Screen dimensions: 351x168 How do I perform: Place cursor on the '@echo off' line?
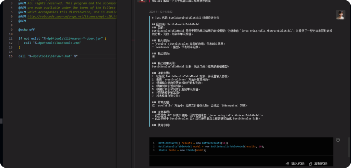click(x=26, y=30)
